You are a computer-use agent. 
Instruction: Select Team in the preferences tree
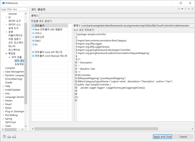[x=8, y=126]
